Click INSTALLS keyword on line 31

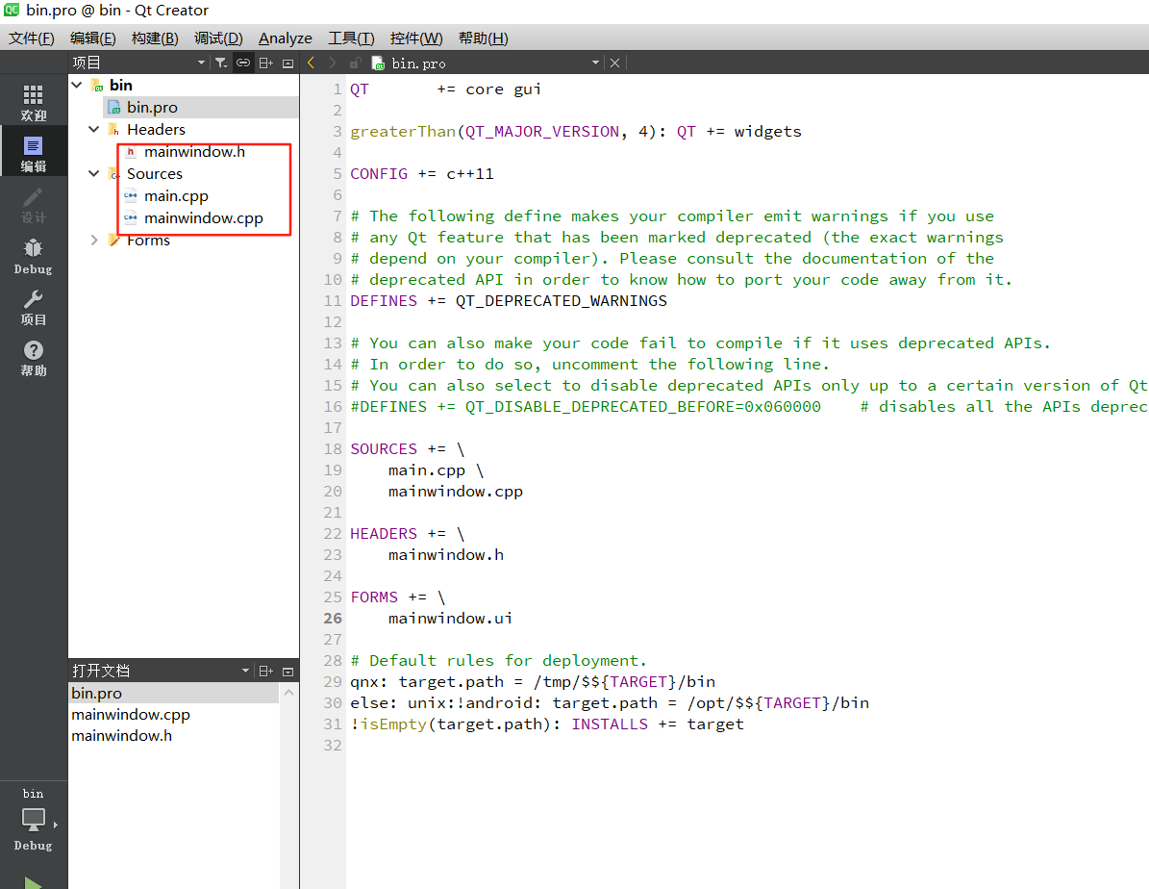[x=610, y=724]
